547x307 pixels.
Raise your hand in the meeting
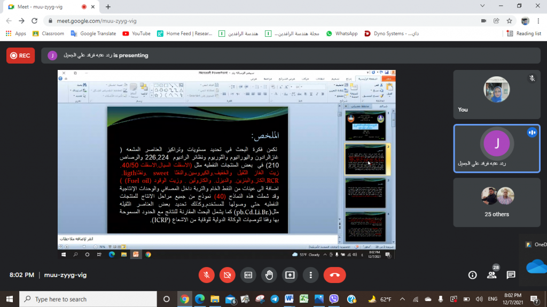click(269, 275)
